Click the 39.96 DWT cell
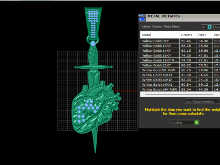Image resolution: width=220 pixels, height=165 pixels. (204, 50)
